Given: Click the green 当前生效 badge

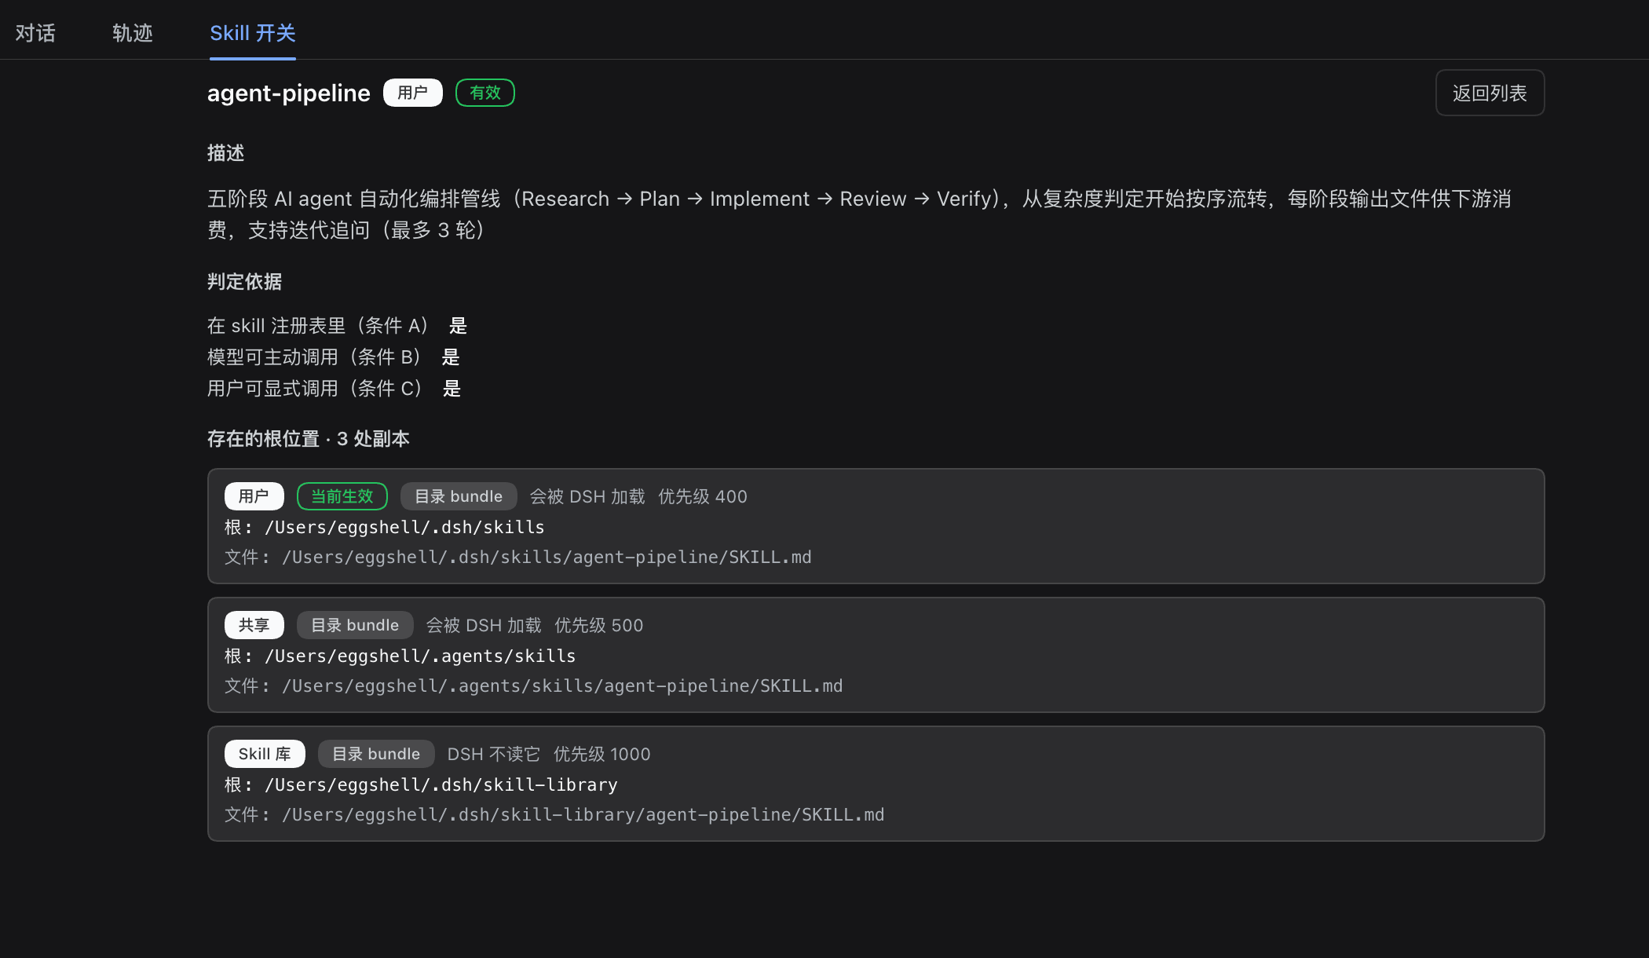Looking at the screenshot, I should (x=342, y=496).
